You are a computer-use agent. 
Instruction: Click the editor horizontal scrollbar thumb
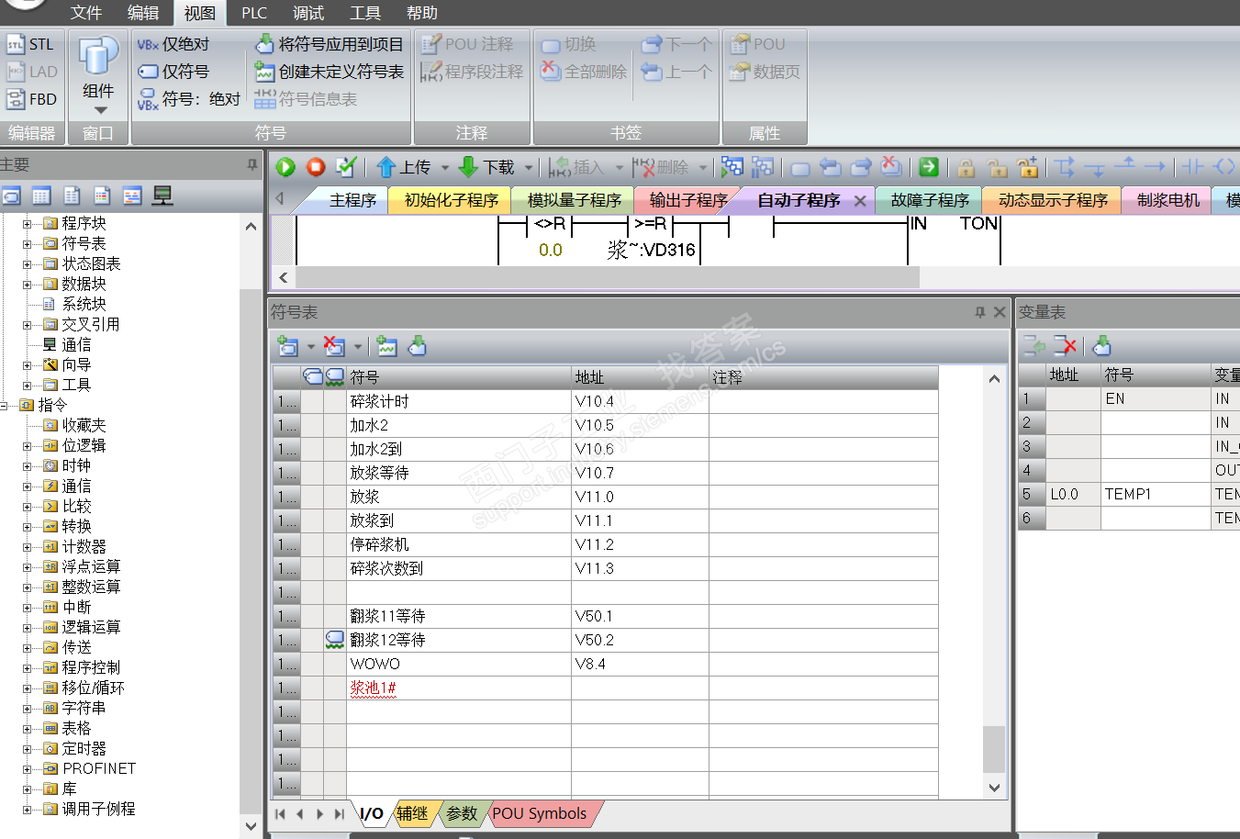pyautogui.click(x=607, y=277)
